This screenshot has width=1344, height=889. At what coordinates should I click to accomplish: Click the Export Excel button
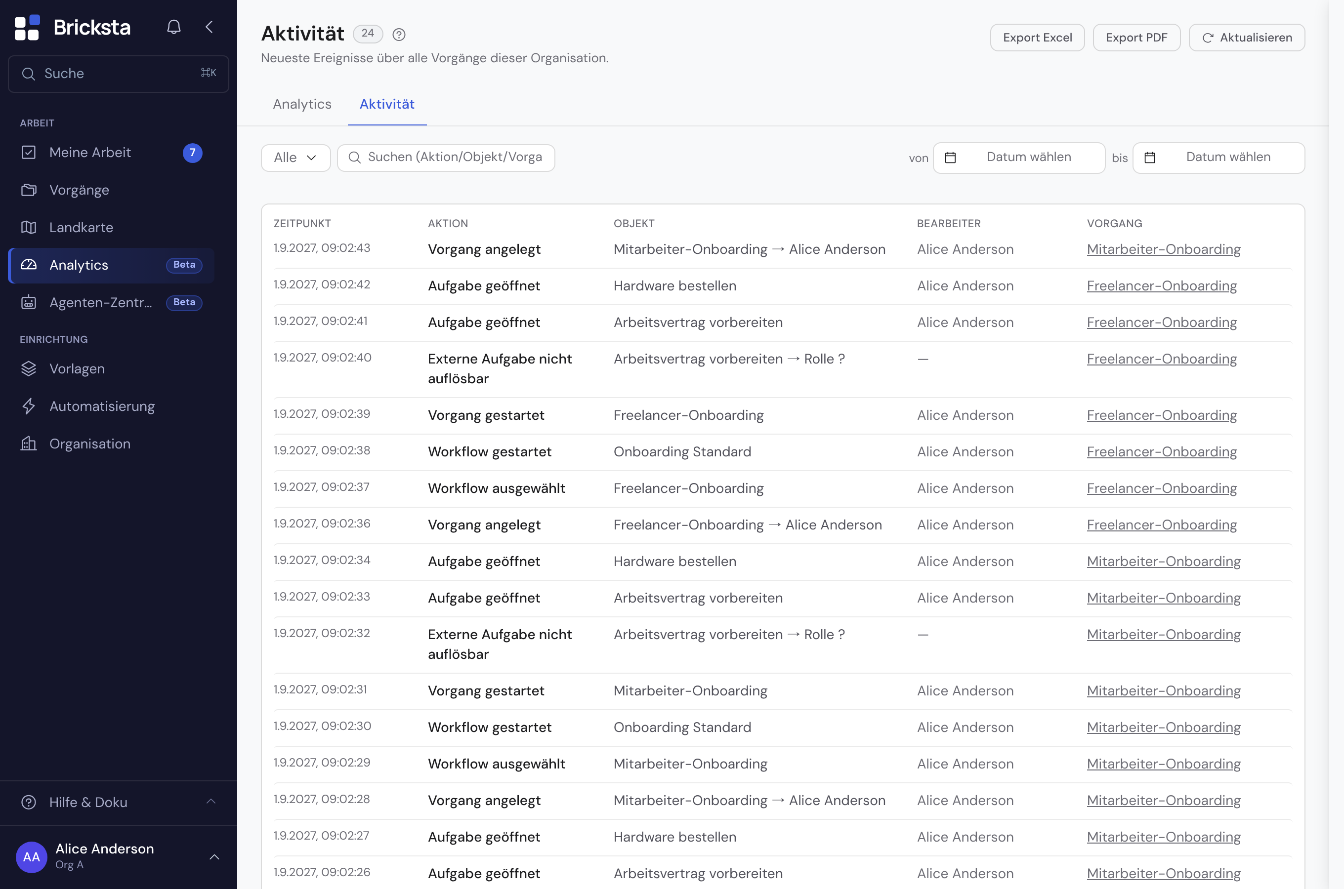point(1037,38)
